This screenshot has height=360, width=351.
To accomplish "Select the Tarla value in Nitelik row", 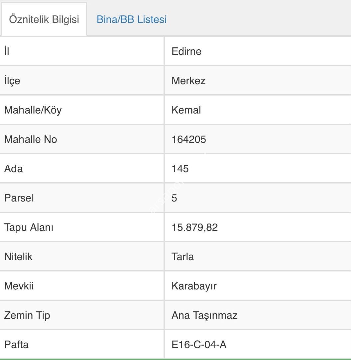I will (x=182, y=257).
